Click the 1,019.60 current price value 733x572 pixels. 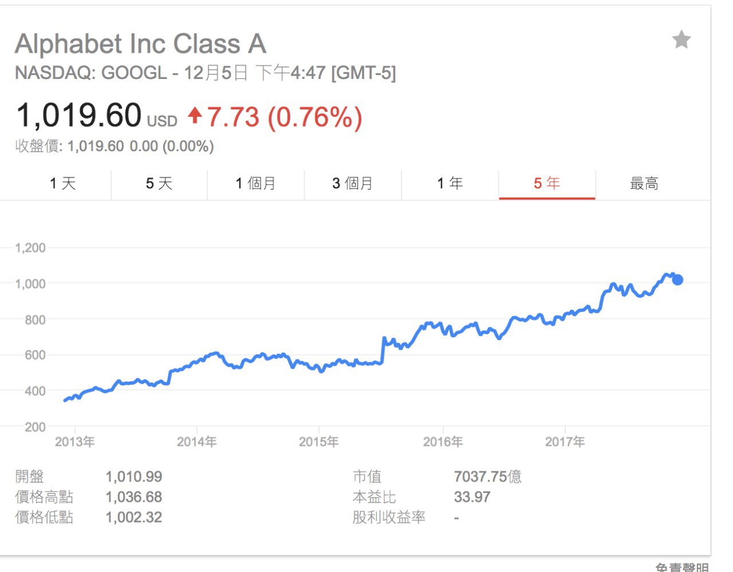click(79, 115)
